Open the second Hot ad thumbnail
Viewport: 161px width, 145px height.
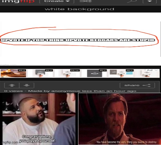[x=40, y=73]
